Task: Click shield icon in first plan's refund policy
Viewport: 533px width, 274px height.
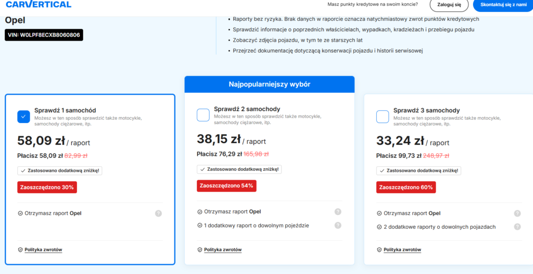Action: [20, 250]
